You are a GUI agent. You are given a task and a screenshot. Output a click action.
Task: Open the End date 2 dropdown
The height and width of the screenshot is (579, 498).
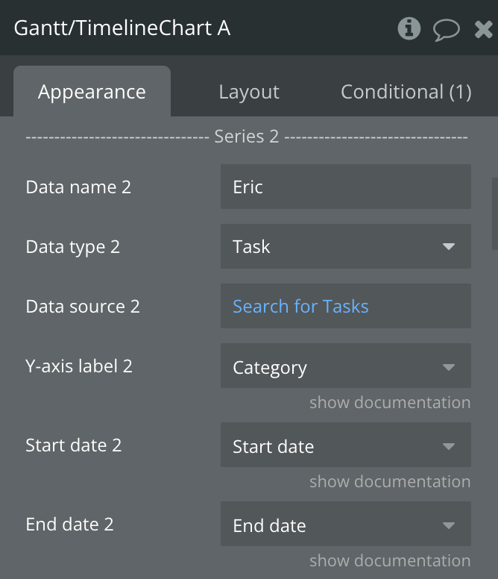click(x=345, y=525)
